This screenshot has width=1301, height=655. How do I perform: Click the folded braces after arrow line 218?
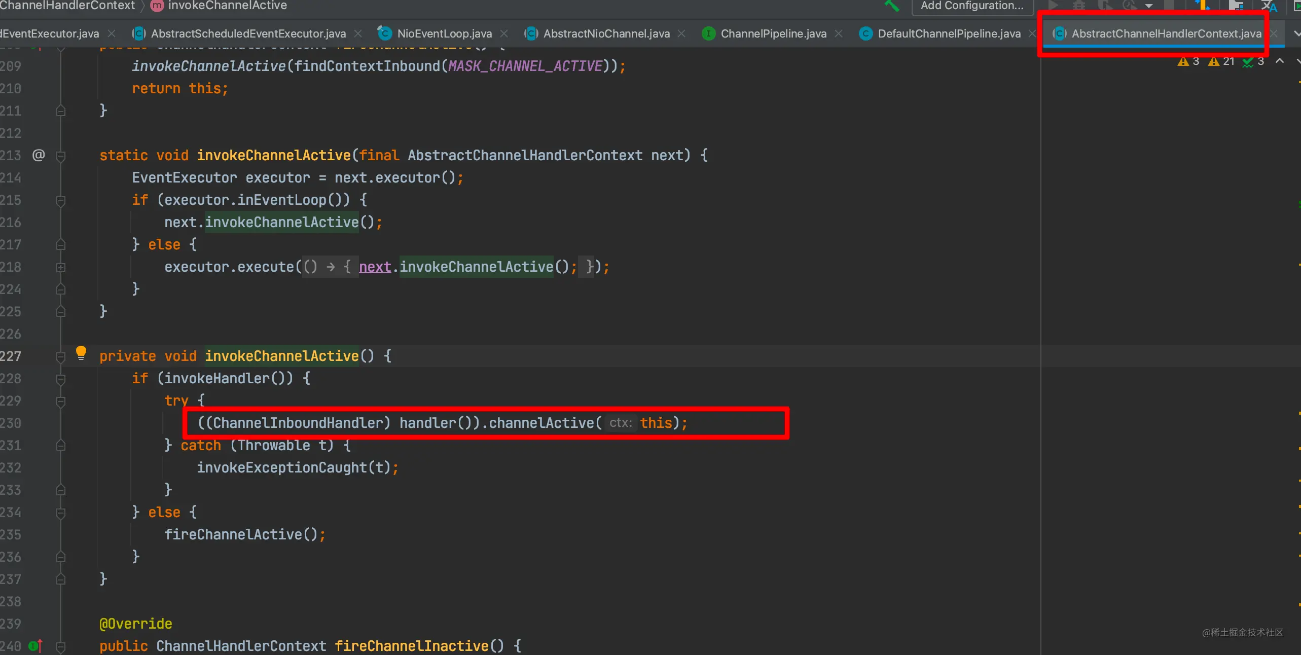tap(347, 267)
